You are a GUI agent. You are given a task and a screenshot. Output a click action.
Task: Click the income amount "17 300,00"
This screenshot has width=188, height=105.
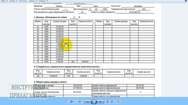60,47
